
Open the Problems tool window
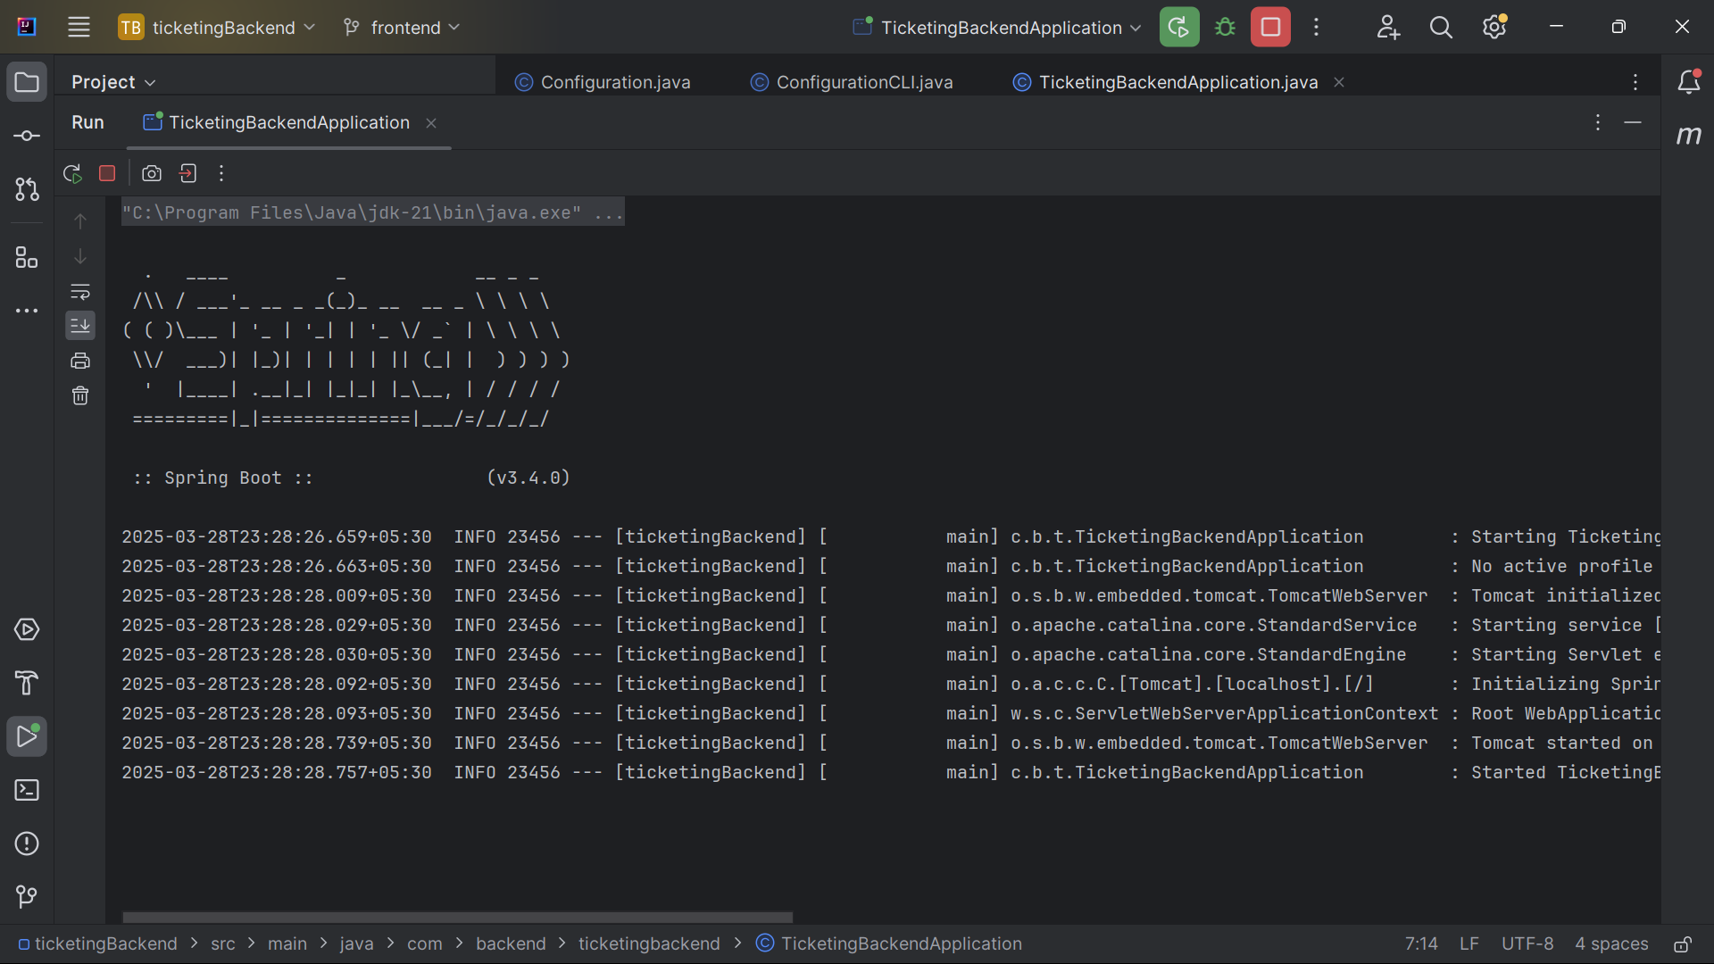(27, 843)
